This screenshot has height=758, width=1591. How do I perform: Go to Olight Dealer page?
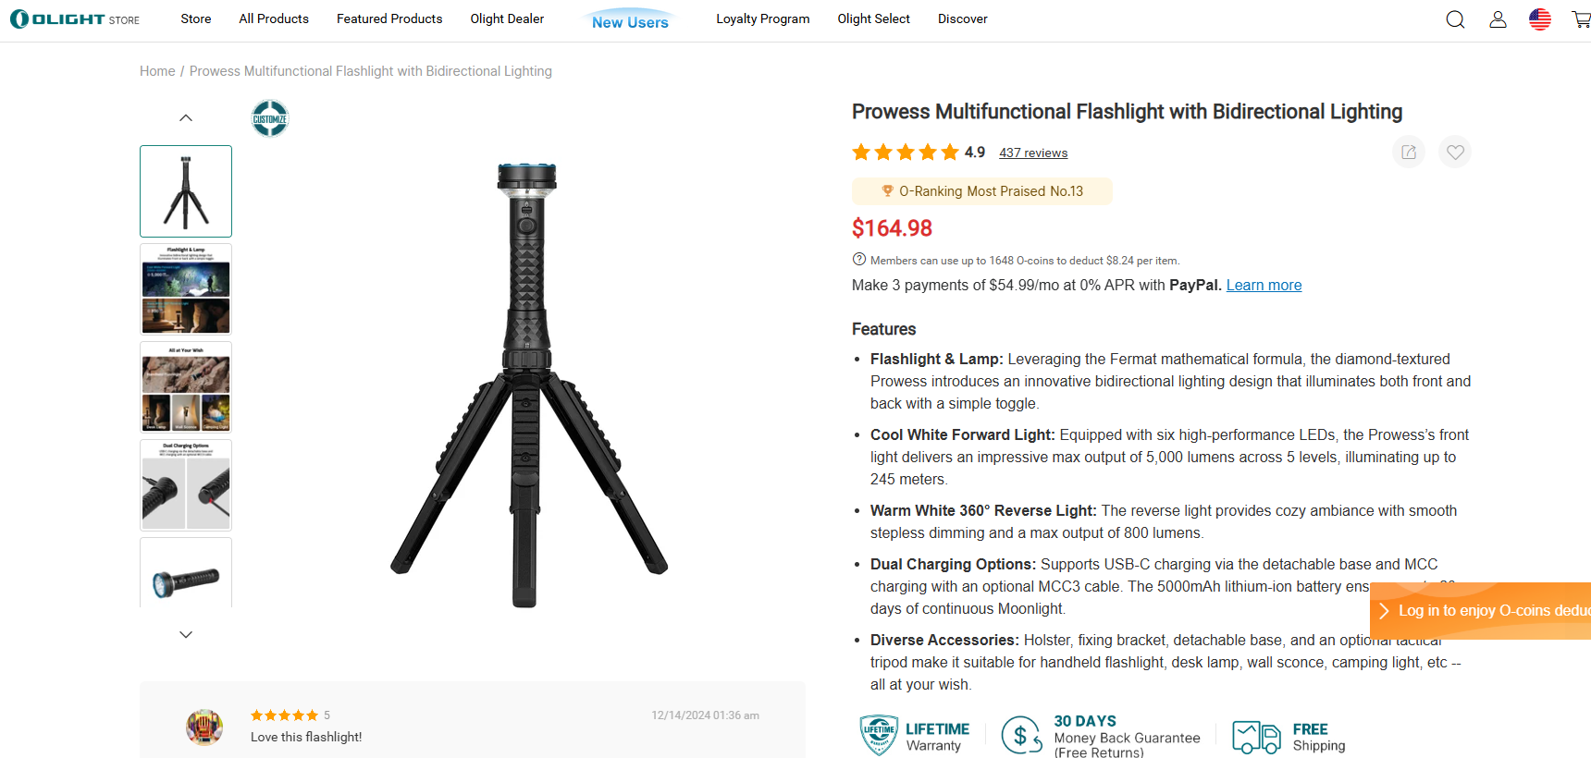507,18
